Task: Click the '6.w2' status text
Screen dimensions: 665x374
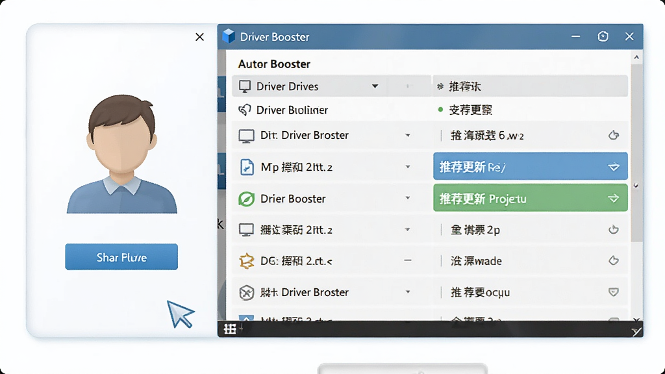Action: coord(487,136)
